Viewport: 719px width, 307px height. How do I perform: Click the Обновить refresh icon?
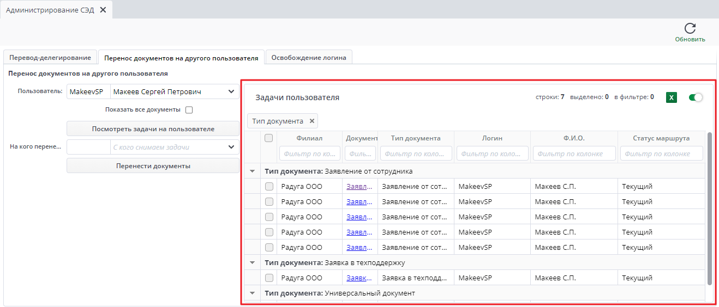[x=690, y=28]
